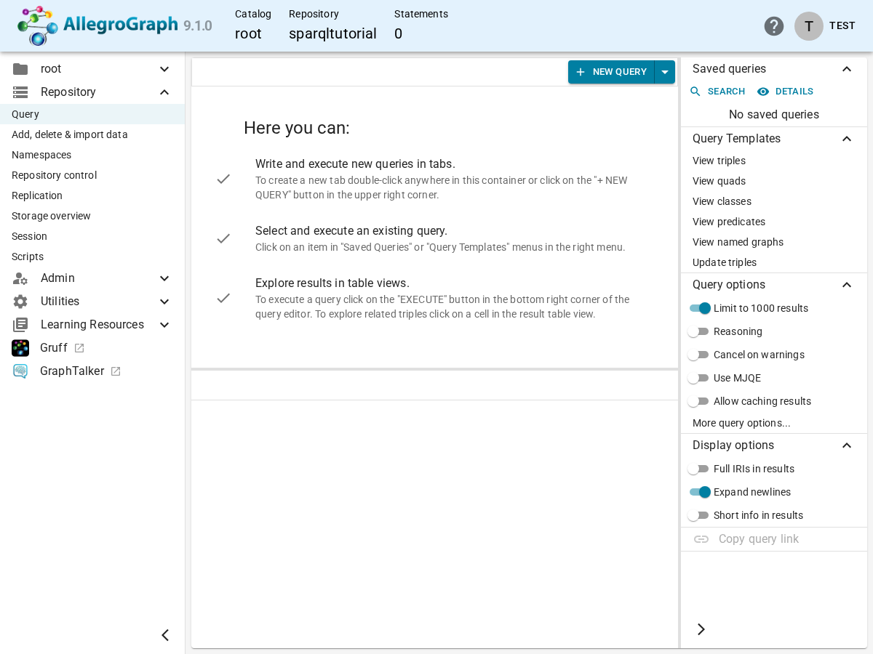Click the Details button
The width and height of the screenshot is (873, 654).
pos(785,92)
